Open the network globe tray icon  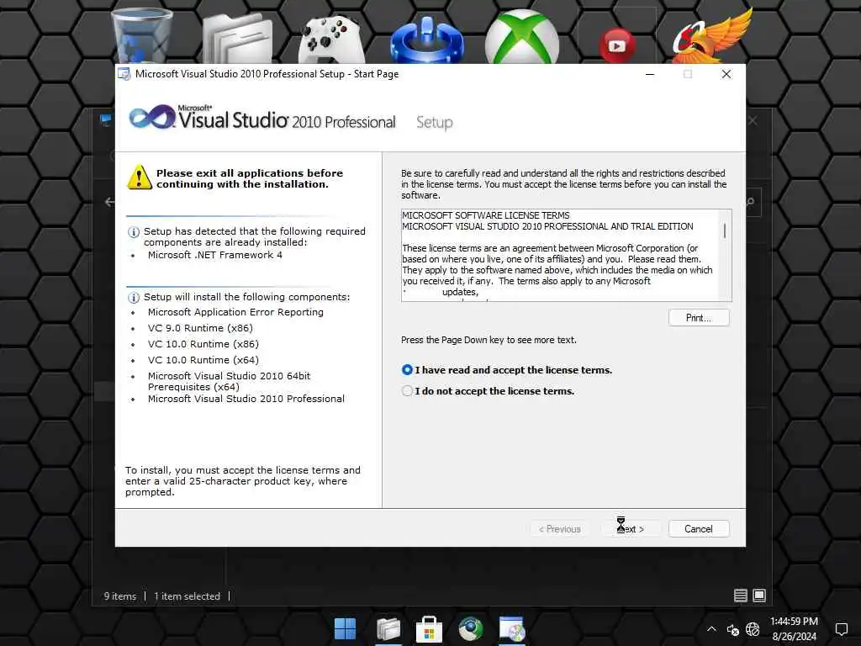click(753, 629)
